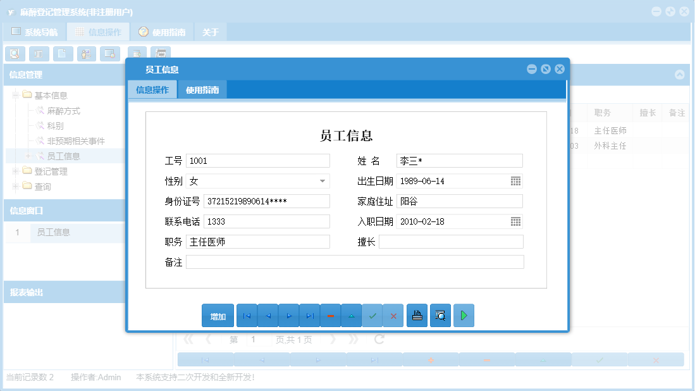Screen dimensions: 695x391
Task: Click the green run arrow icon
Action: tap(464, 315)
